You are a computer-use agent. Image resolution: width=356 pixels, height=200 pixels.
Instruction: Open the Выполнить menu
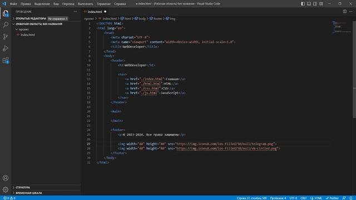point(85,4)
